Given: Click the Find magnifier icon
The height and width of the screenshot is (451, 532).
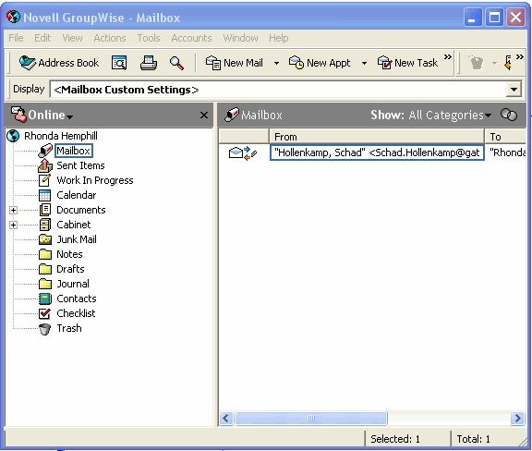Looking at the screenshot, I should [x=176, y=63].
